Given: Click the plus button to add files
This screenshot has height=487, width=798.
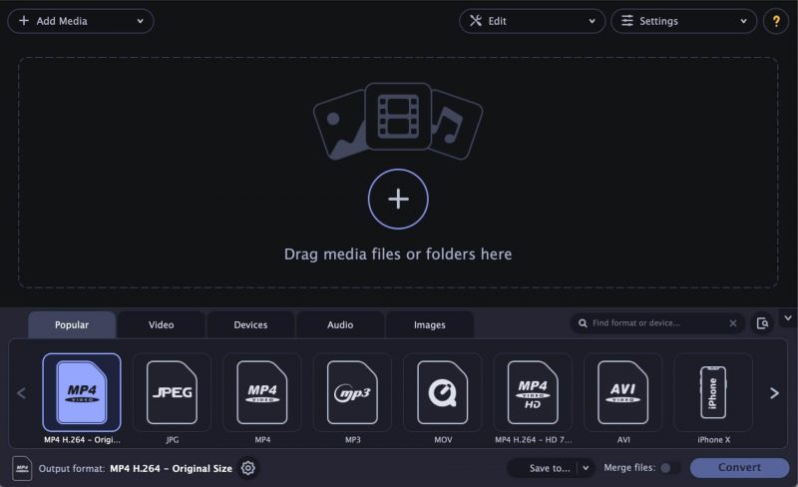Looking at the screenshot, I should 398,199.
